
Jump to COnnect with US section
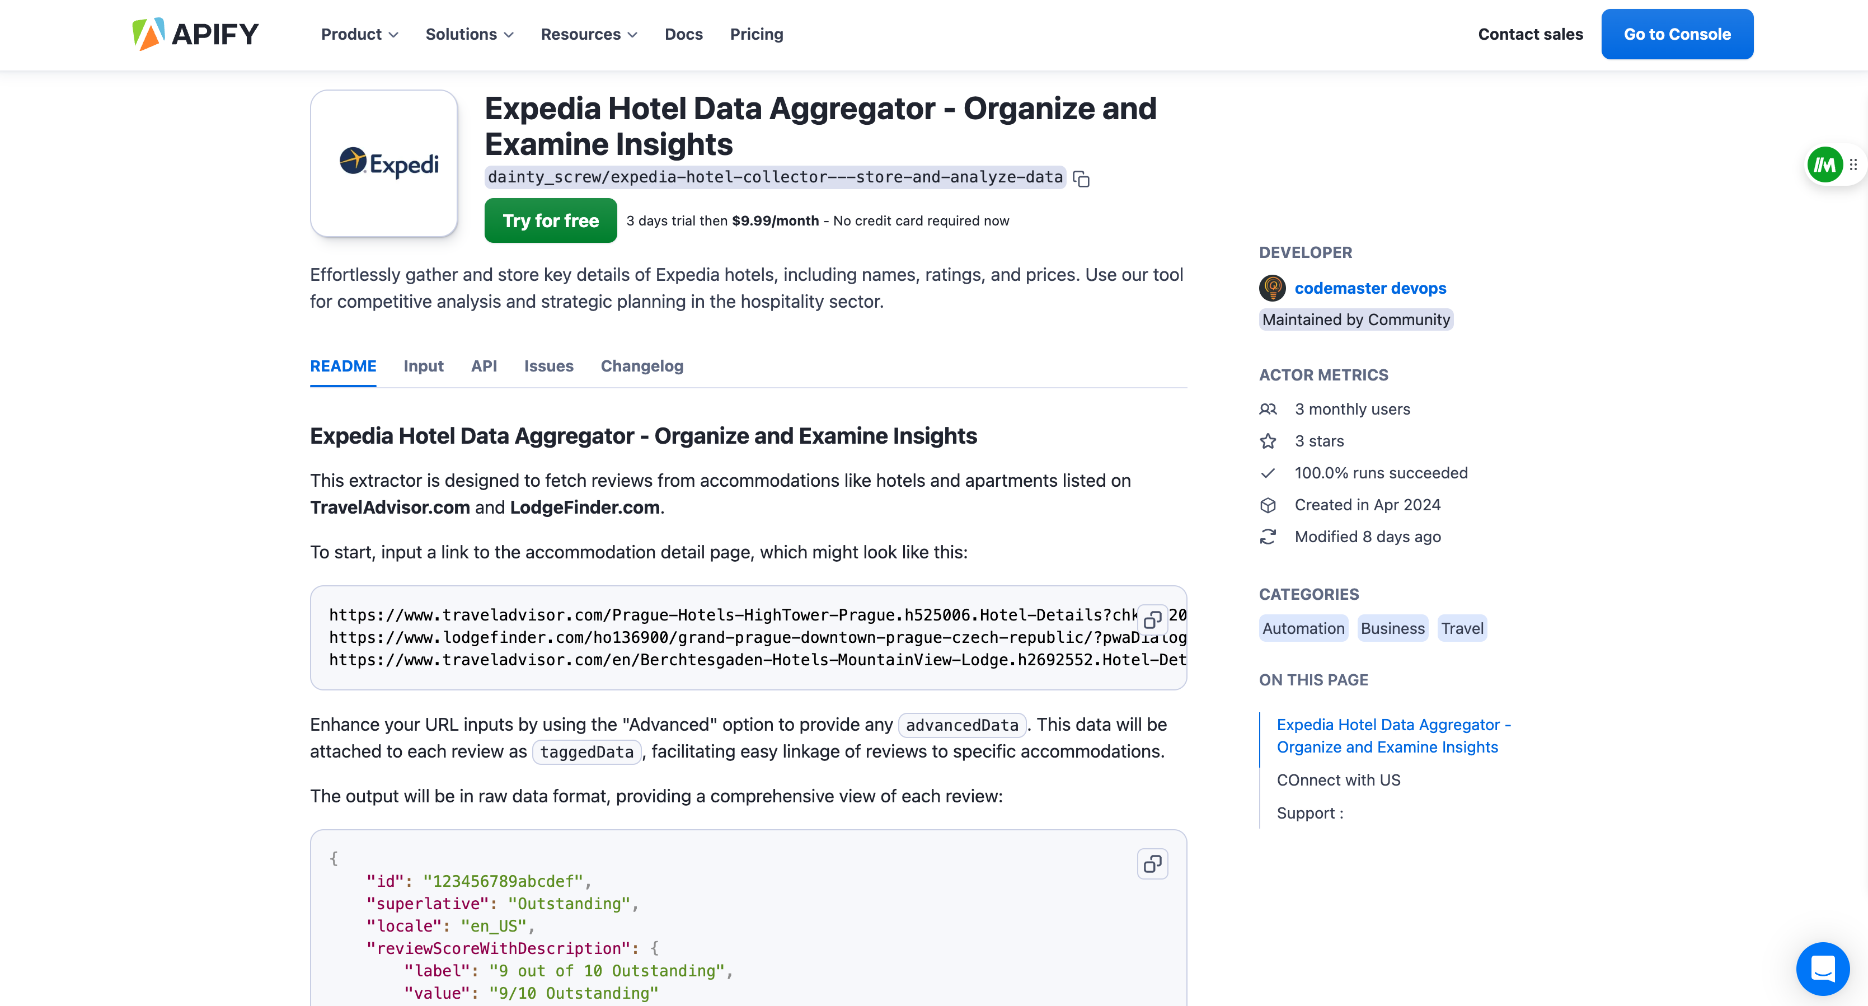point(1339,780)
